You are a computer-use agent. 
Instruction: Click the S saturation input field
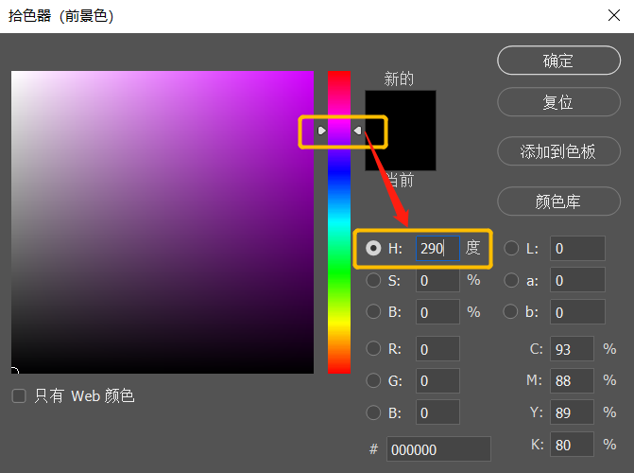point(437,280)
